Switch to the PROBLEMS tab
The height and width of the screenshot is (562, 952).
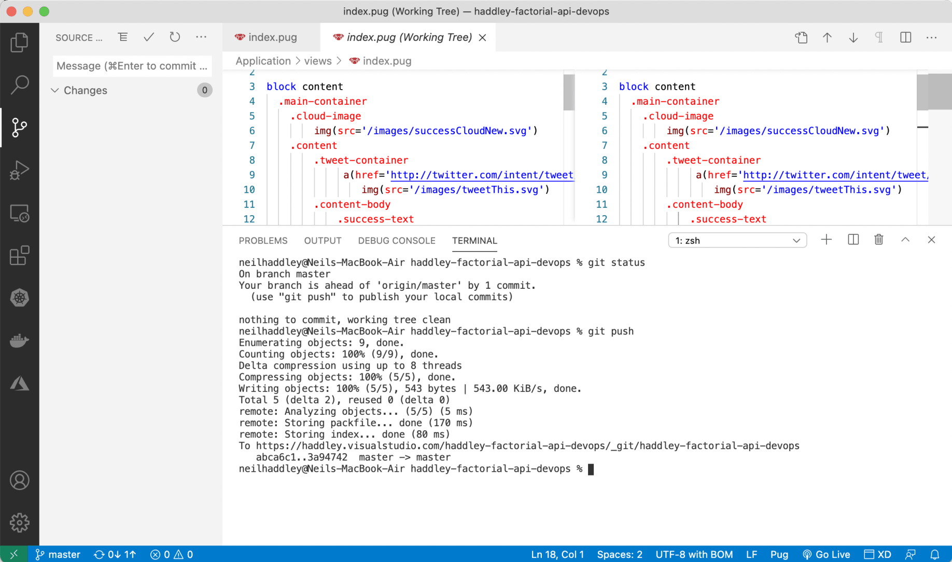tap(263, 241)
